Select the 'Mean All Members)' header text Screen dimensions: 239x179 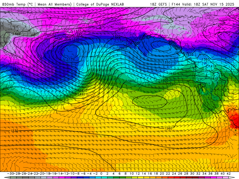point(54,4)
